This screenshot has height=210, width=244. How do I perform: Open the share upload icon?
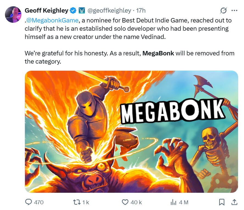[234, 202]
